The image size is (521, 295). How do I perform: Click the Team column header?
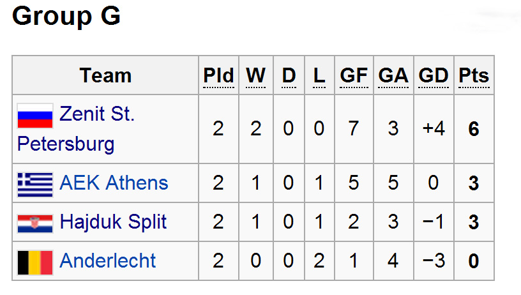(x=105, y=76)
